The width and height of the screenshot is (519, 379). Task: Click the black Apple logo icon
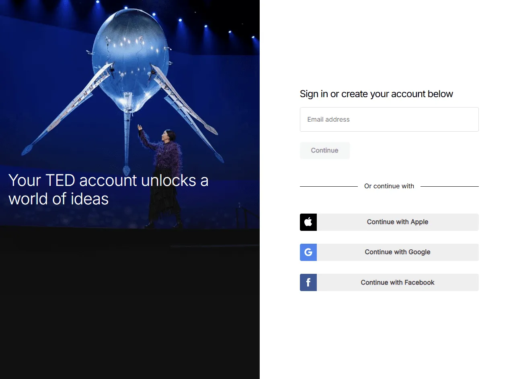point(308,222)
